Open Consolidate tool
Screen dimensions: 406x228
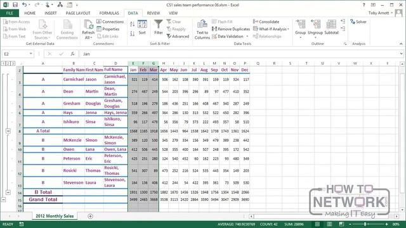click(266, 22)
